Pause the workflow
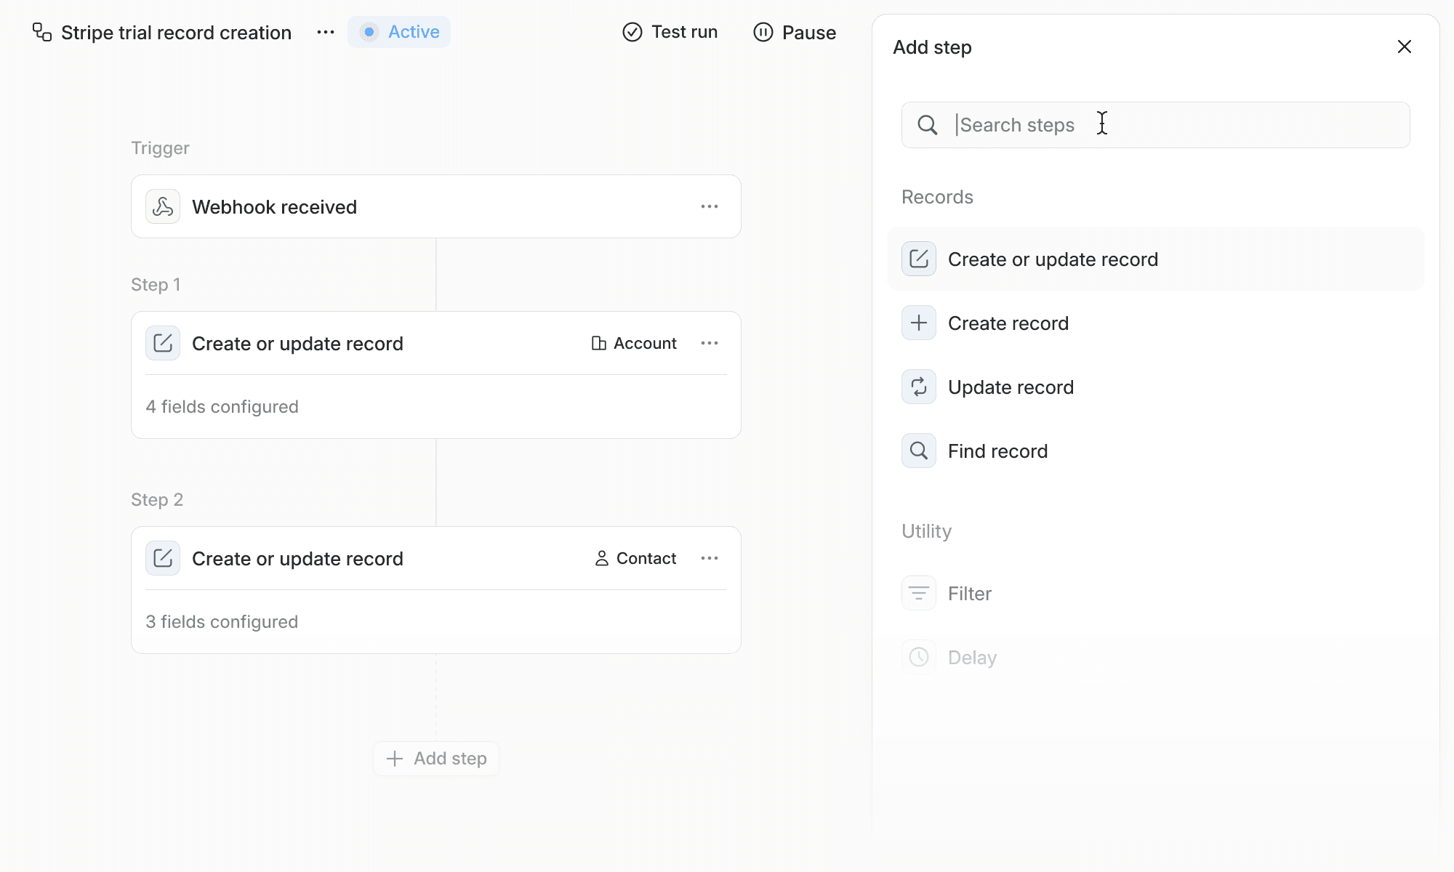 tap(795, 33)
